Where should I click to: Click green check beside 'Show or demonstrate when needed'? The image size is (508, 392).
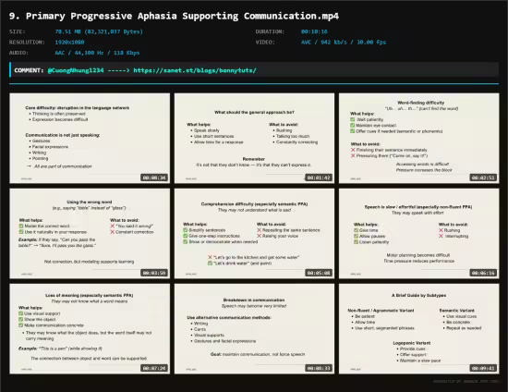point(186,242)
